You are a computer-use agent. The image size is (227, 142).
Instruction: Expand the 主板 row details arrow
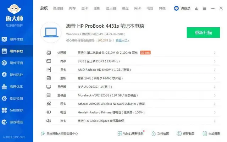(x=215, y=78)
